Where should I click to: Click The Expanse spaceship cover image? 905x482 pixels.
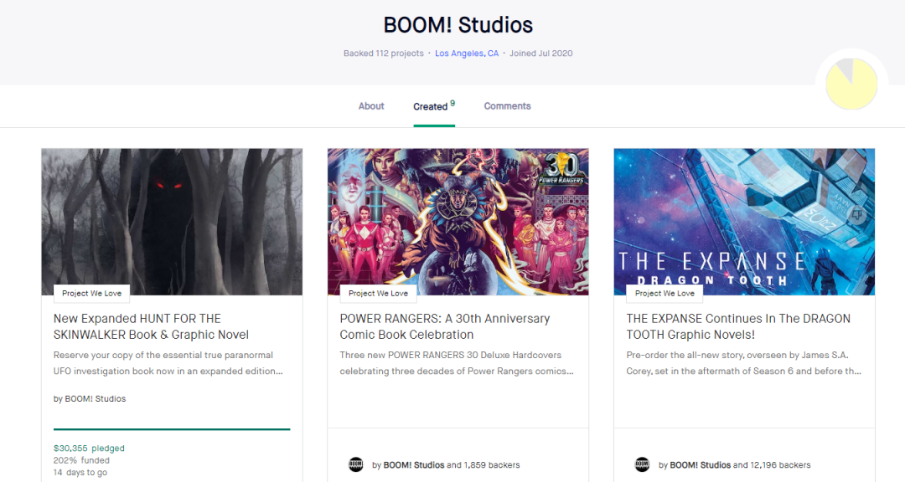click(x=744, y=209)
